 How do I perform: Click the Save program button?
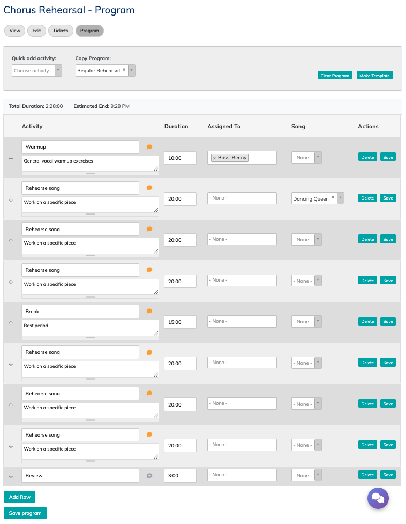tap(25, 513)
